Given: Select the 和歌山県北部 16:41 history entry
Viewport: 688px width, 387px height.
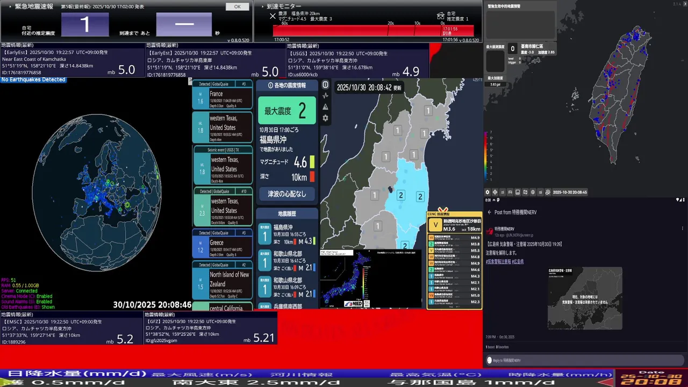Looking at the screenshot, I should [x=287, y=261].
